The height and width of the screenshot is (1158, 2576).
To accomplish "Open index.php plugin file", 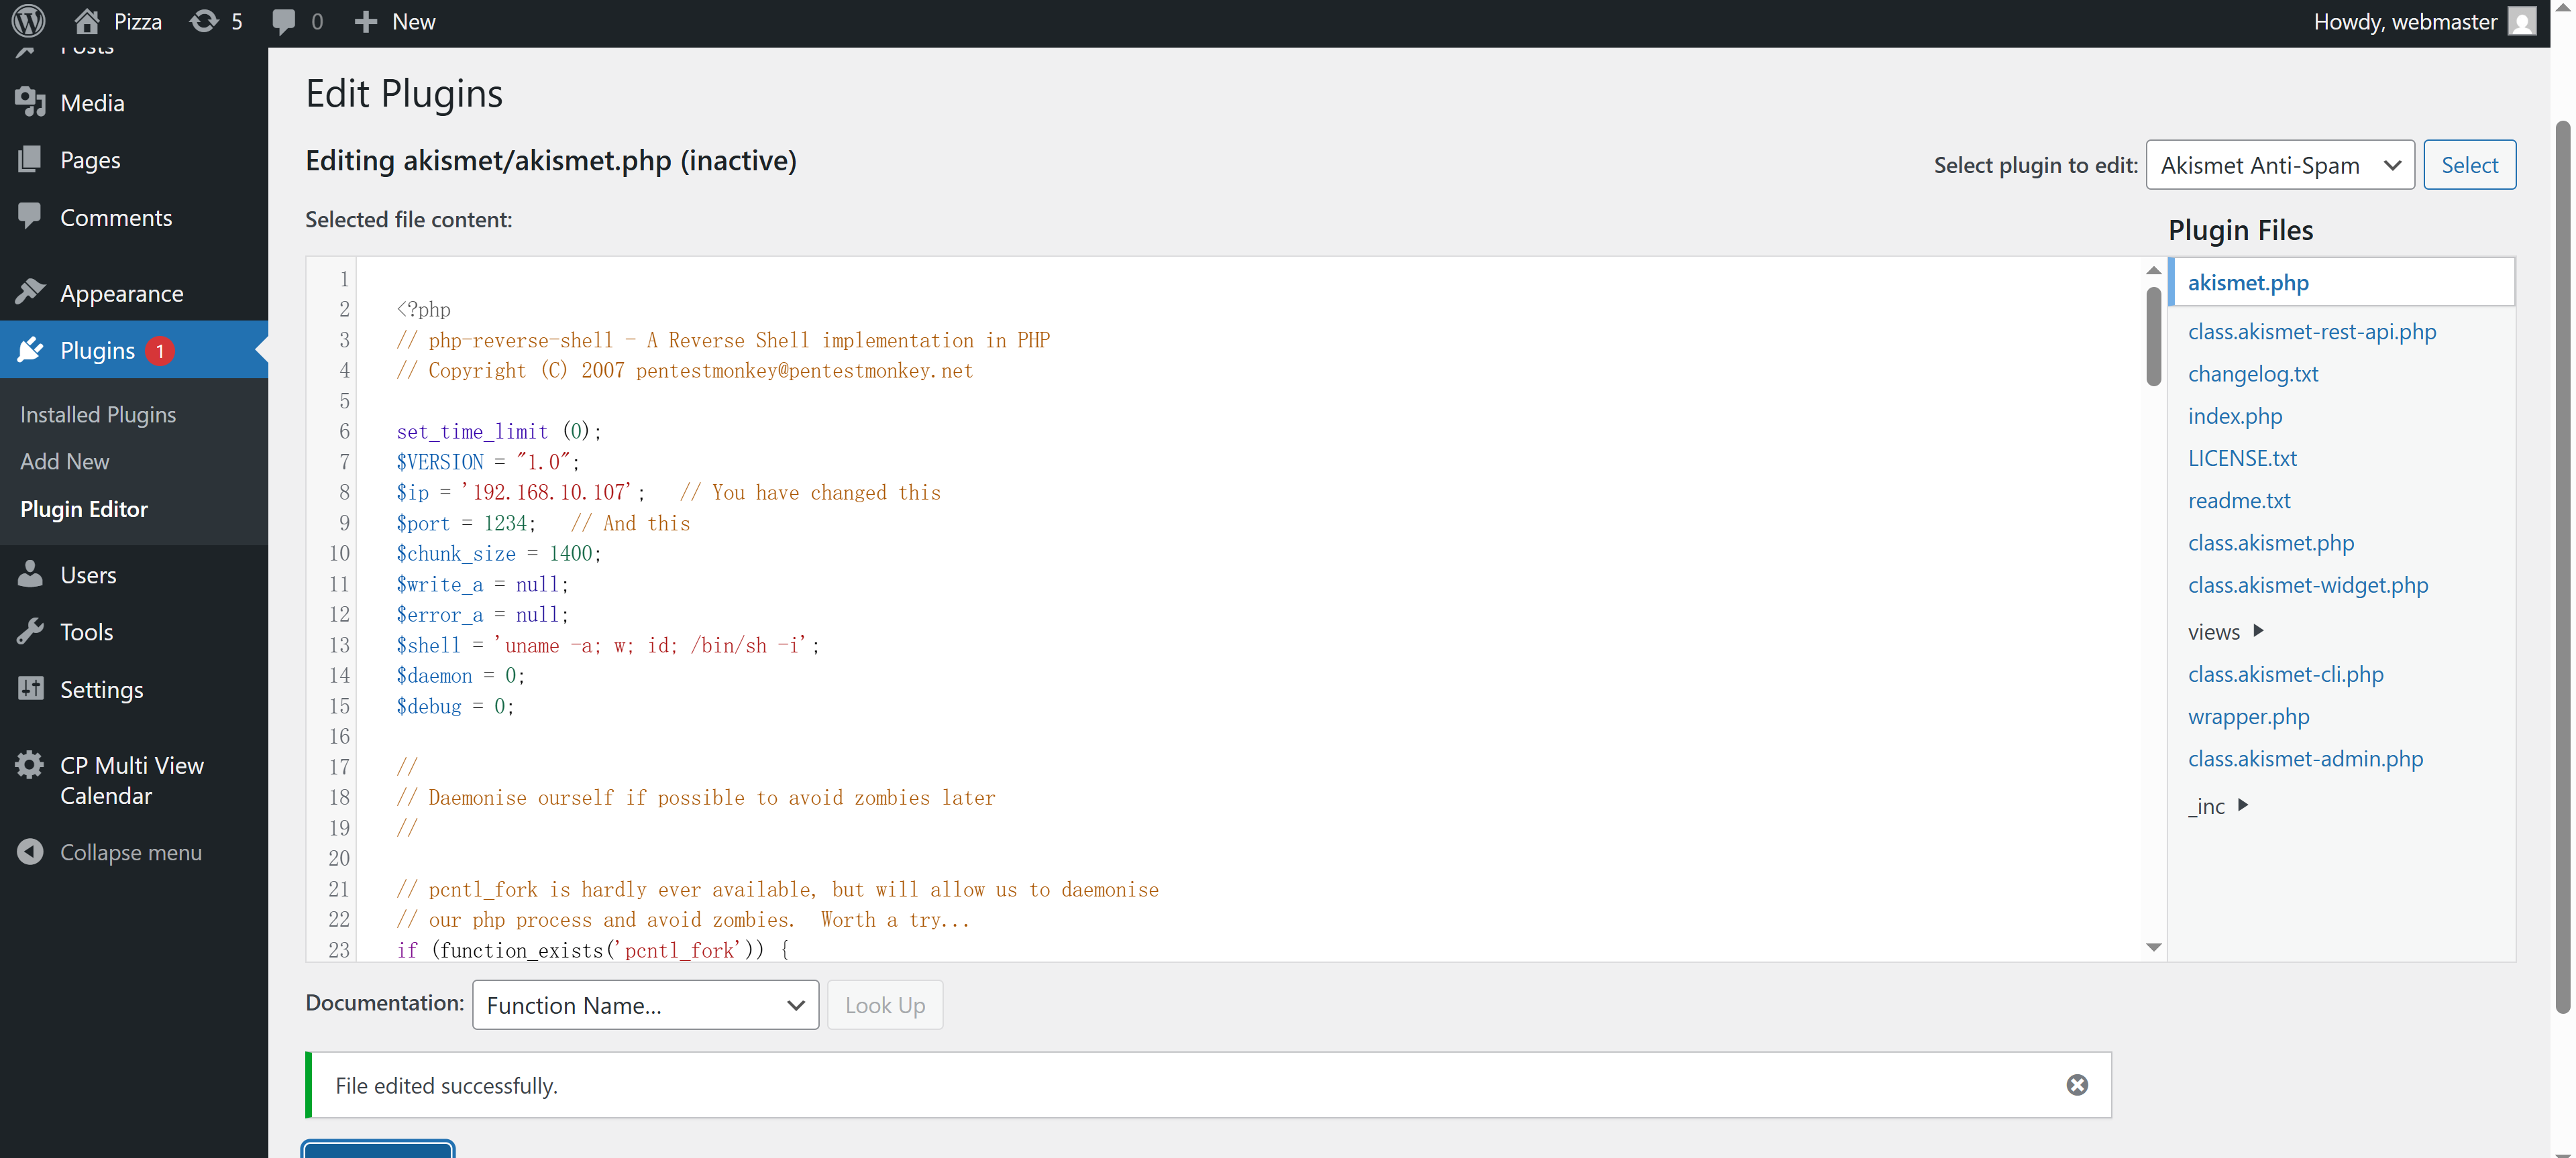I will coord(2234,416).
